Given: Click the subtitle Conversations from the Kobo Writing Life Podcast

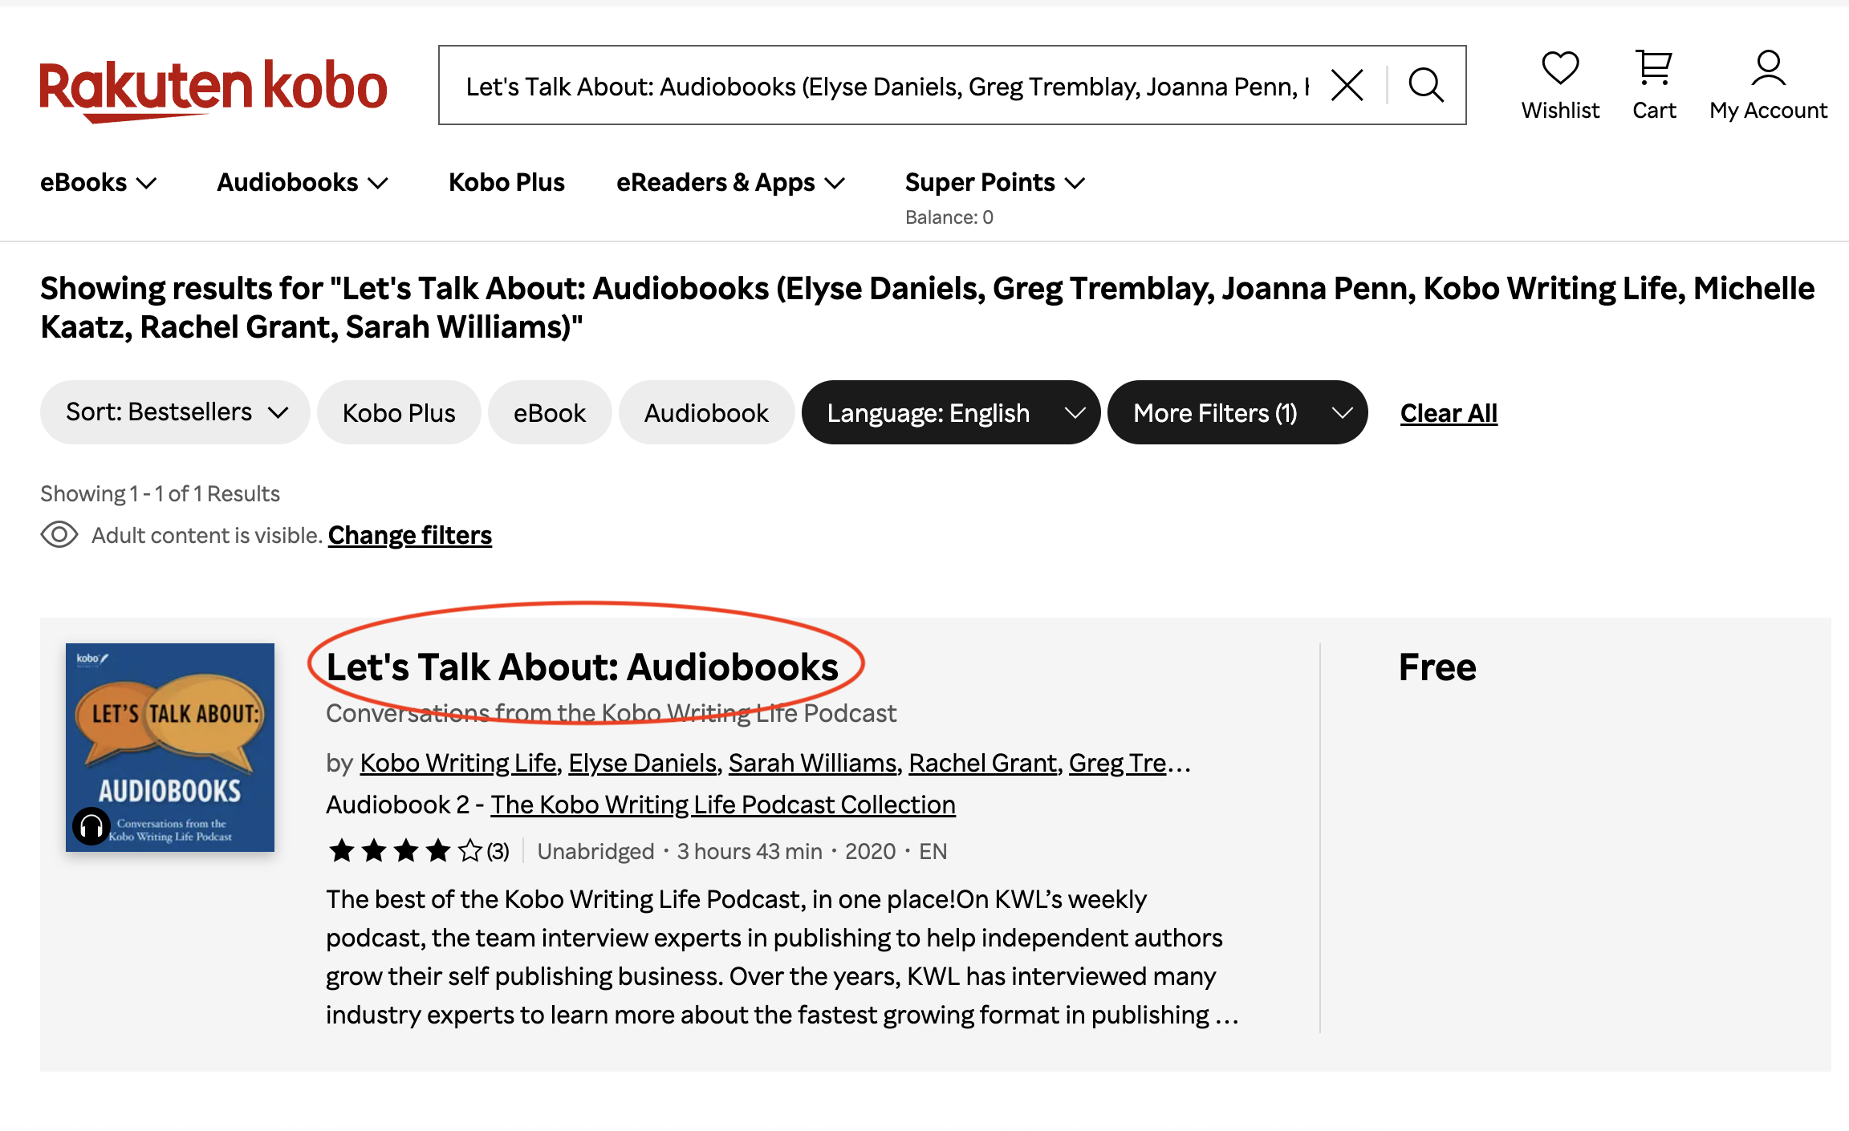Looking at the screenshot, I should [611, 713].
